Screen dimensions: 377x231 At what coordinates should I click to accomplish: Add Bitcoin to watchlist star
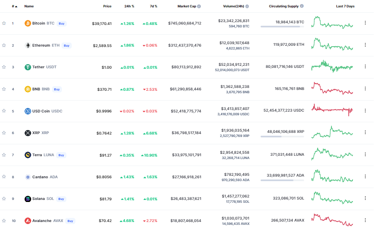point(4,23)
